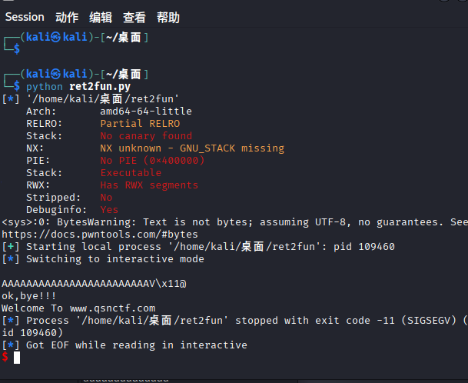The width and height of the screenshot is (468, 383).
Task: Click the amd64-64-little arch value
Action: pyautogui.click(x=146, y=111)
